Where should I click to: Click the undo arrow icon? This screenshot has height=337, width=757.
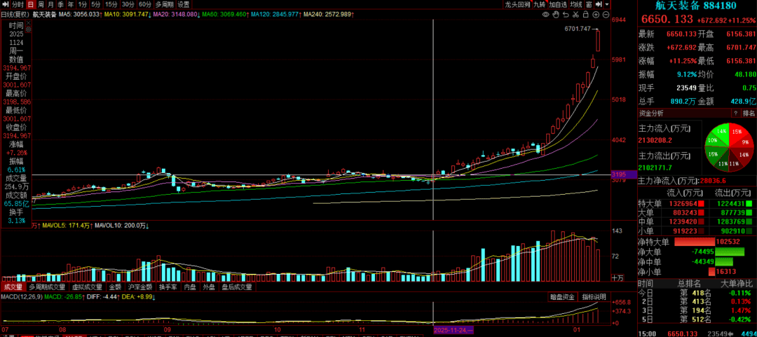click(x=565, y=14)
